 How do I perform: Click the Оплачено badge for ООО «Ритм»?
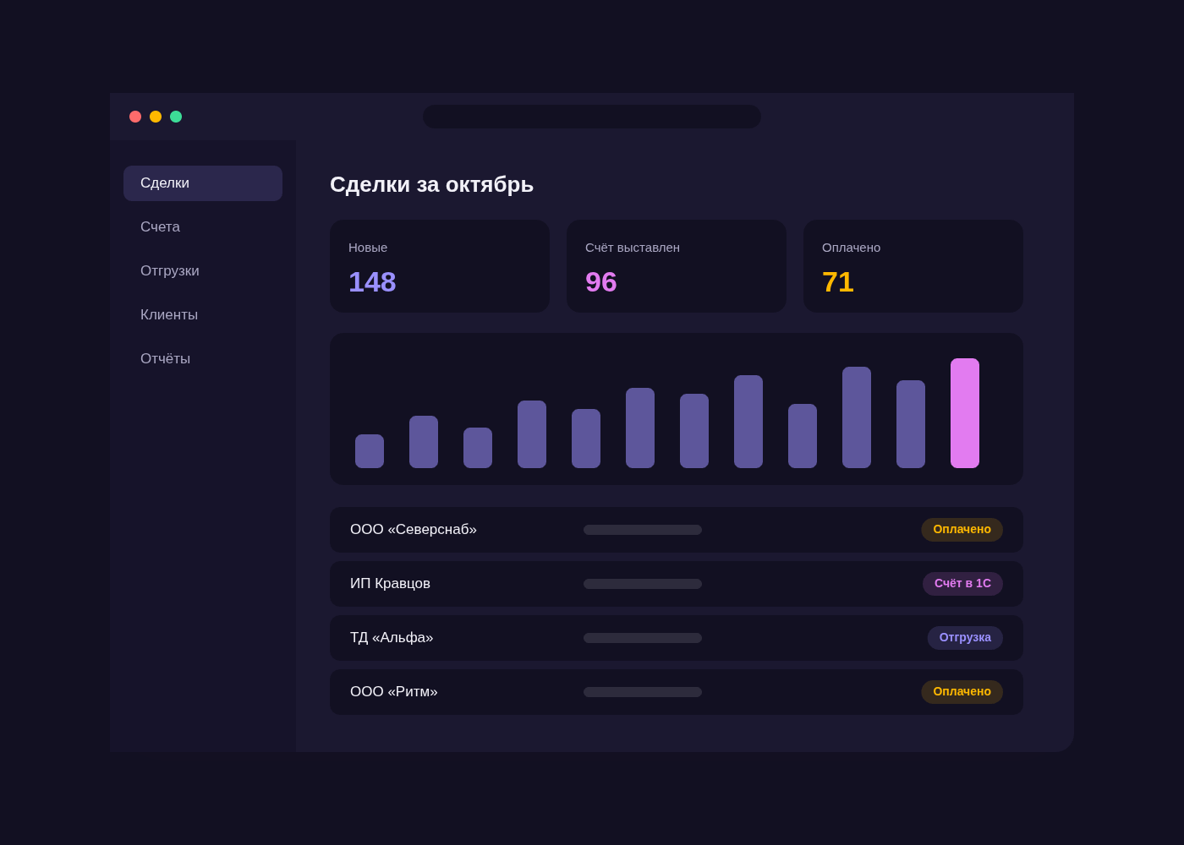pos(962,692)
